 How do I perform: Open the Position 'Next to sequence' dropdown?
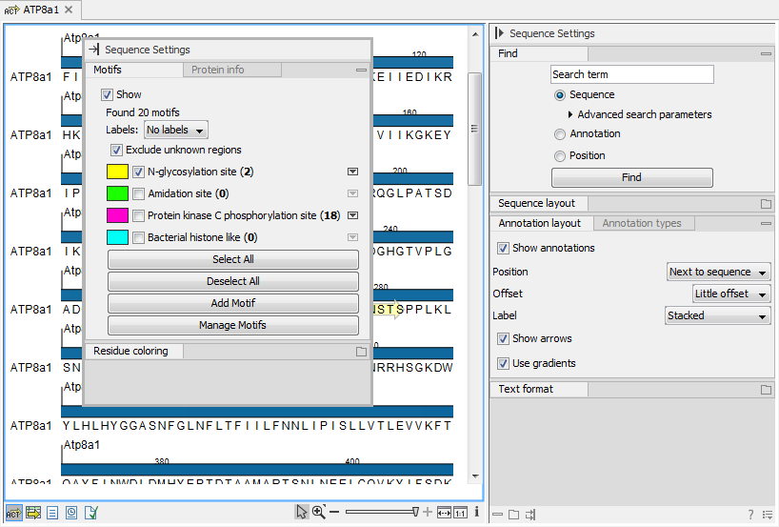click(x=718, y=272)
